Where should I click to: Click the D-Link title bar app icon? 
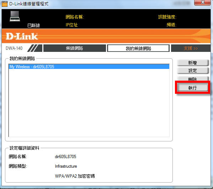coord(5,4)
